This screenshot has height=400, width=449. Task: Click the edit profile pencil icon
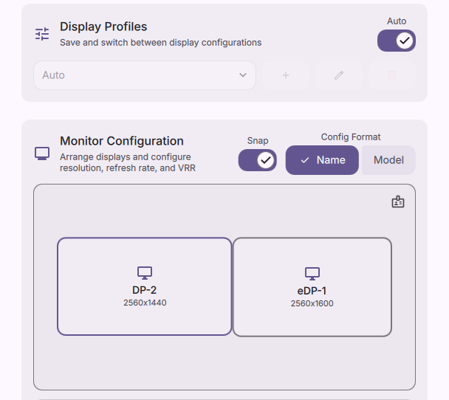[x=339, y=75]
